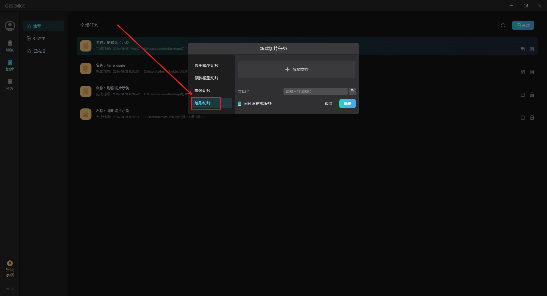Open folder icon for 地形切片示例 task
The height and width of the screenshot is (296, 547).
tap(523, 118)
